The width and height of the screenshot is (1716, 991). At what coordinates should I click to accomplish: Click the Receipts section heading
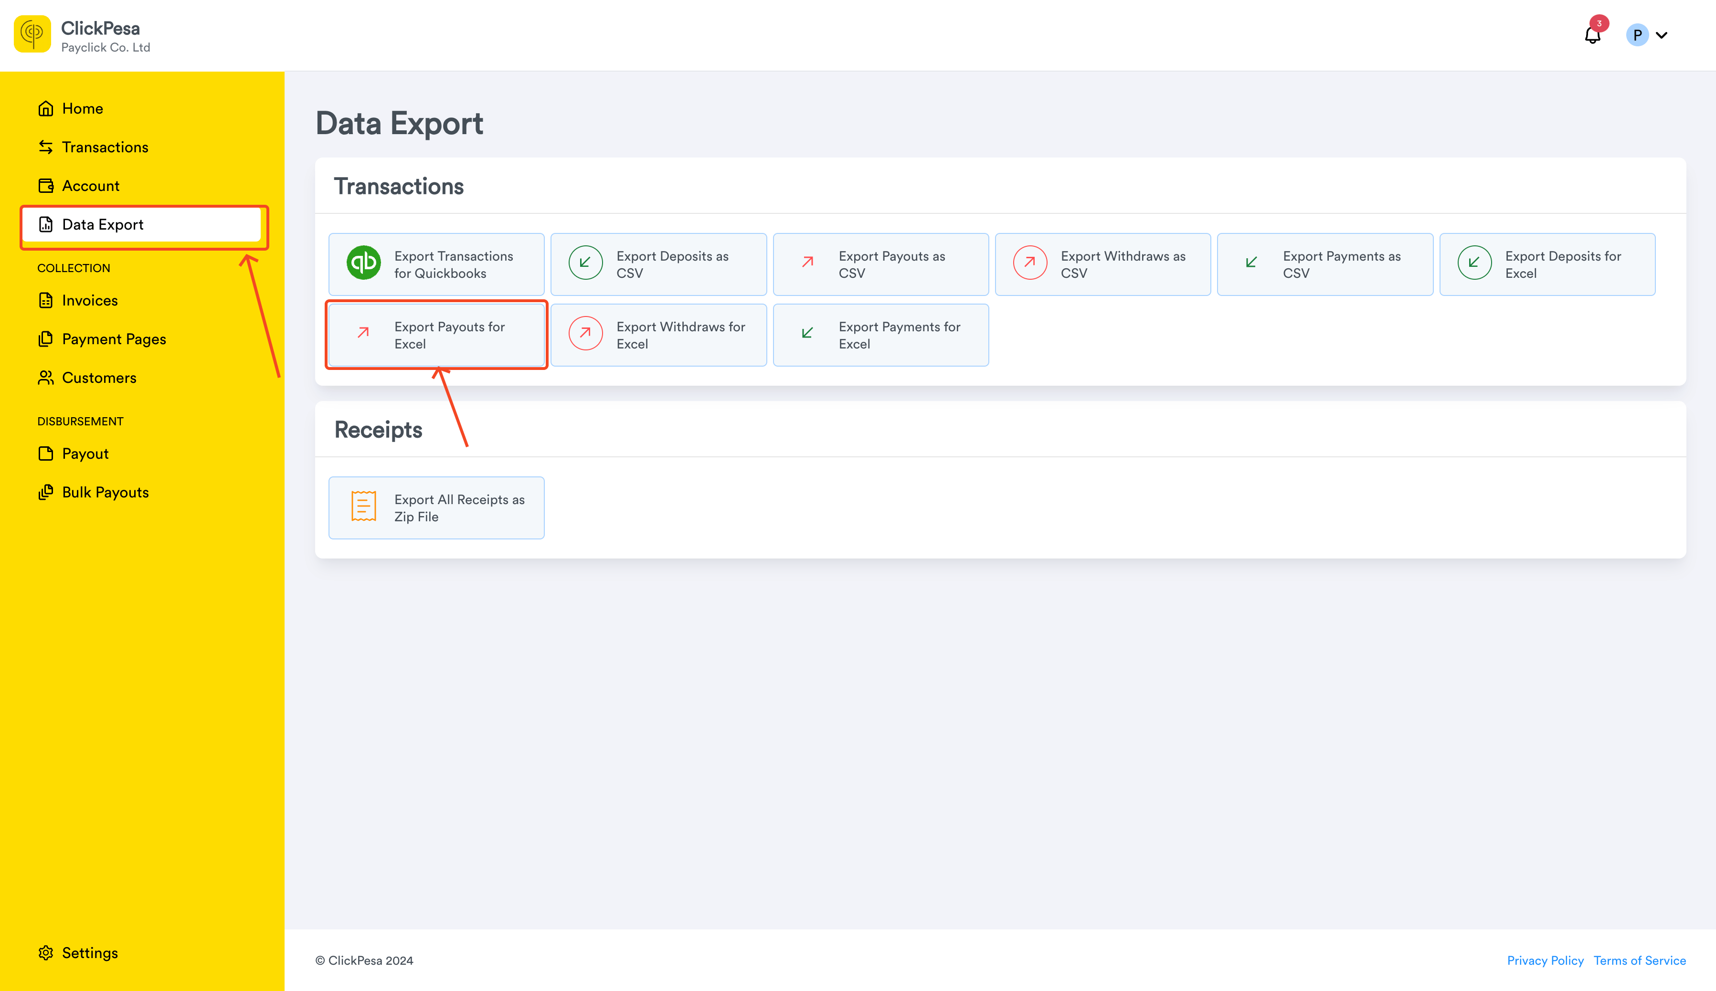point(379,430)
